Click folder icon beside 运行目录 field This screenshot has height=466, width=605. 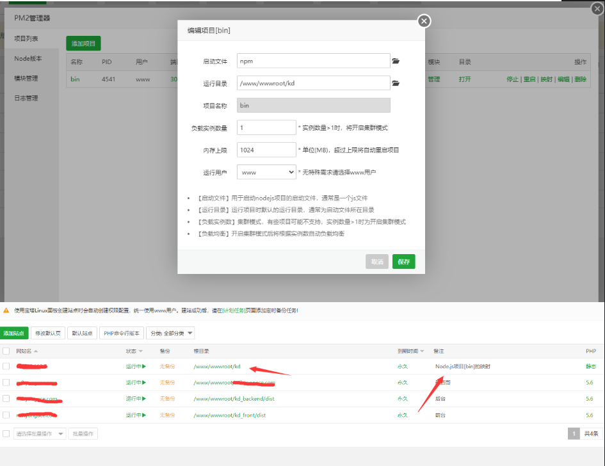tap(396, 83)
